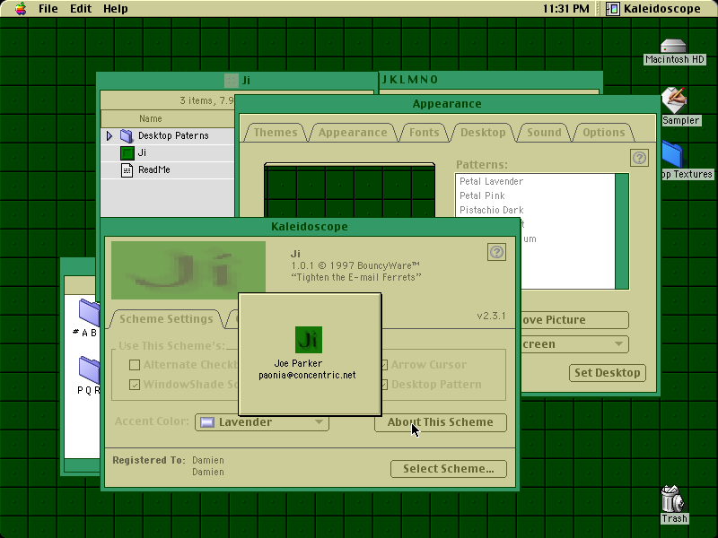Click the Name column header
718x538 pixels.
[167, 119]
